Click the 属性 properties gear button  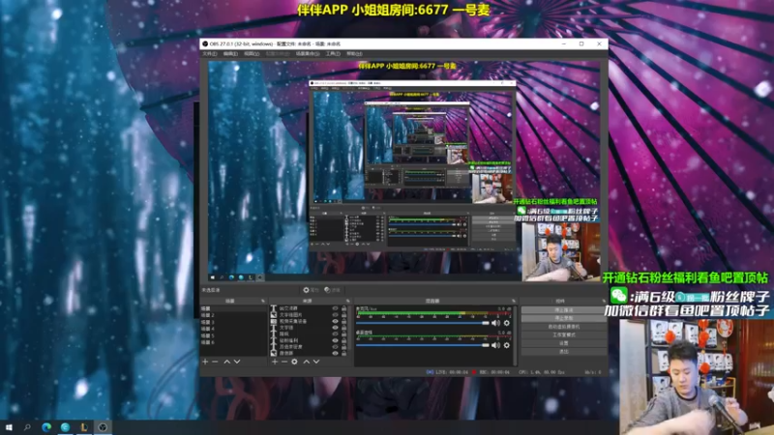coord(311,290)
